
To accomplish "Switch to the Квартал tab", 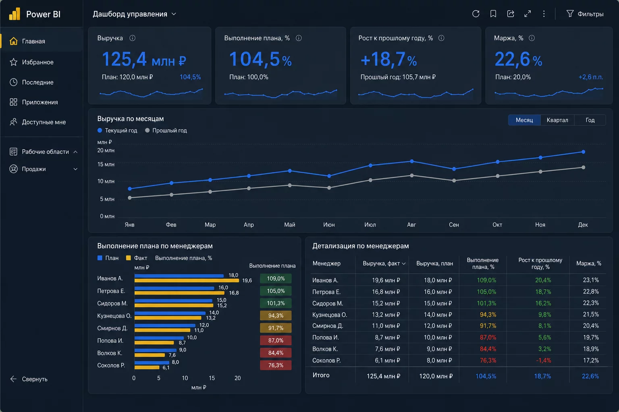I will (x=557, y=120).
